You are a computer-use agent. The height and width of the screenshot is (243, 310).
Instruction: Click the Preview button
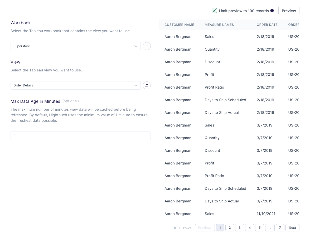(289, 11)
